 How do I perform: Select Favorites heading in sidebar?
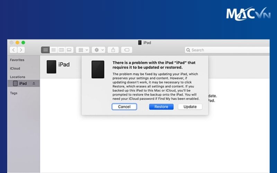point(17,60)
